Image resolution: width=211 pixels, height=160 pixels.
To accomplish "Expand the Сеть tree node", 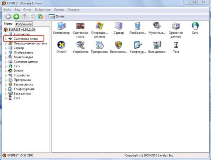I will [x=6, y=66].
